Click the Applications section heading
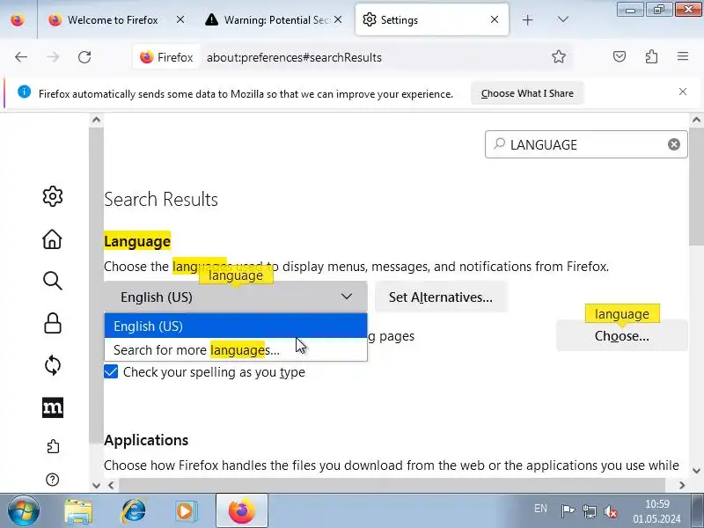 click(x=146, y=440)
